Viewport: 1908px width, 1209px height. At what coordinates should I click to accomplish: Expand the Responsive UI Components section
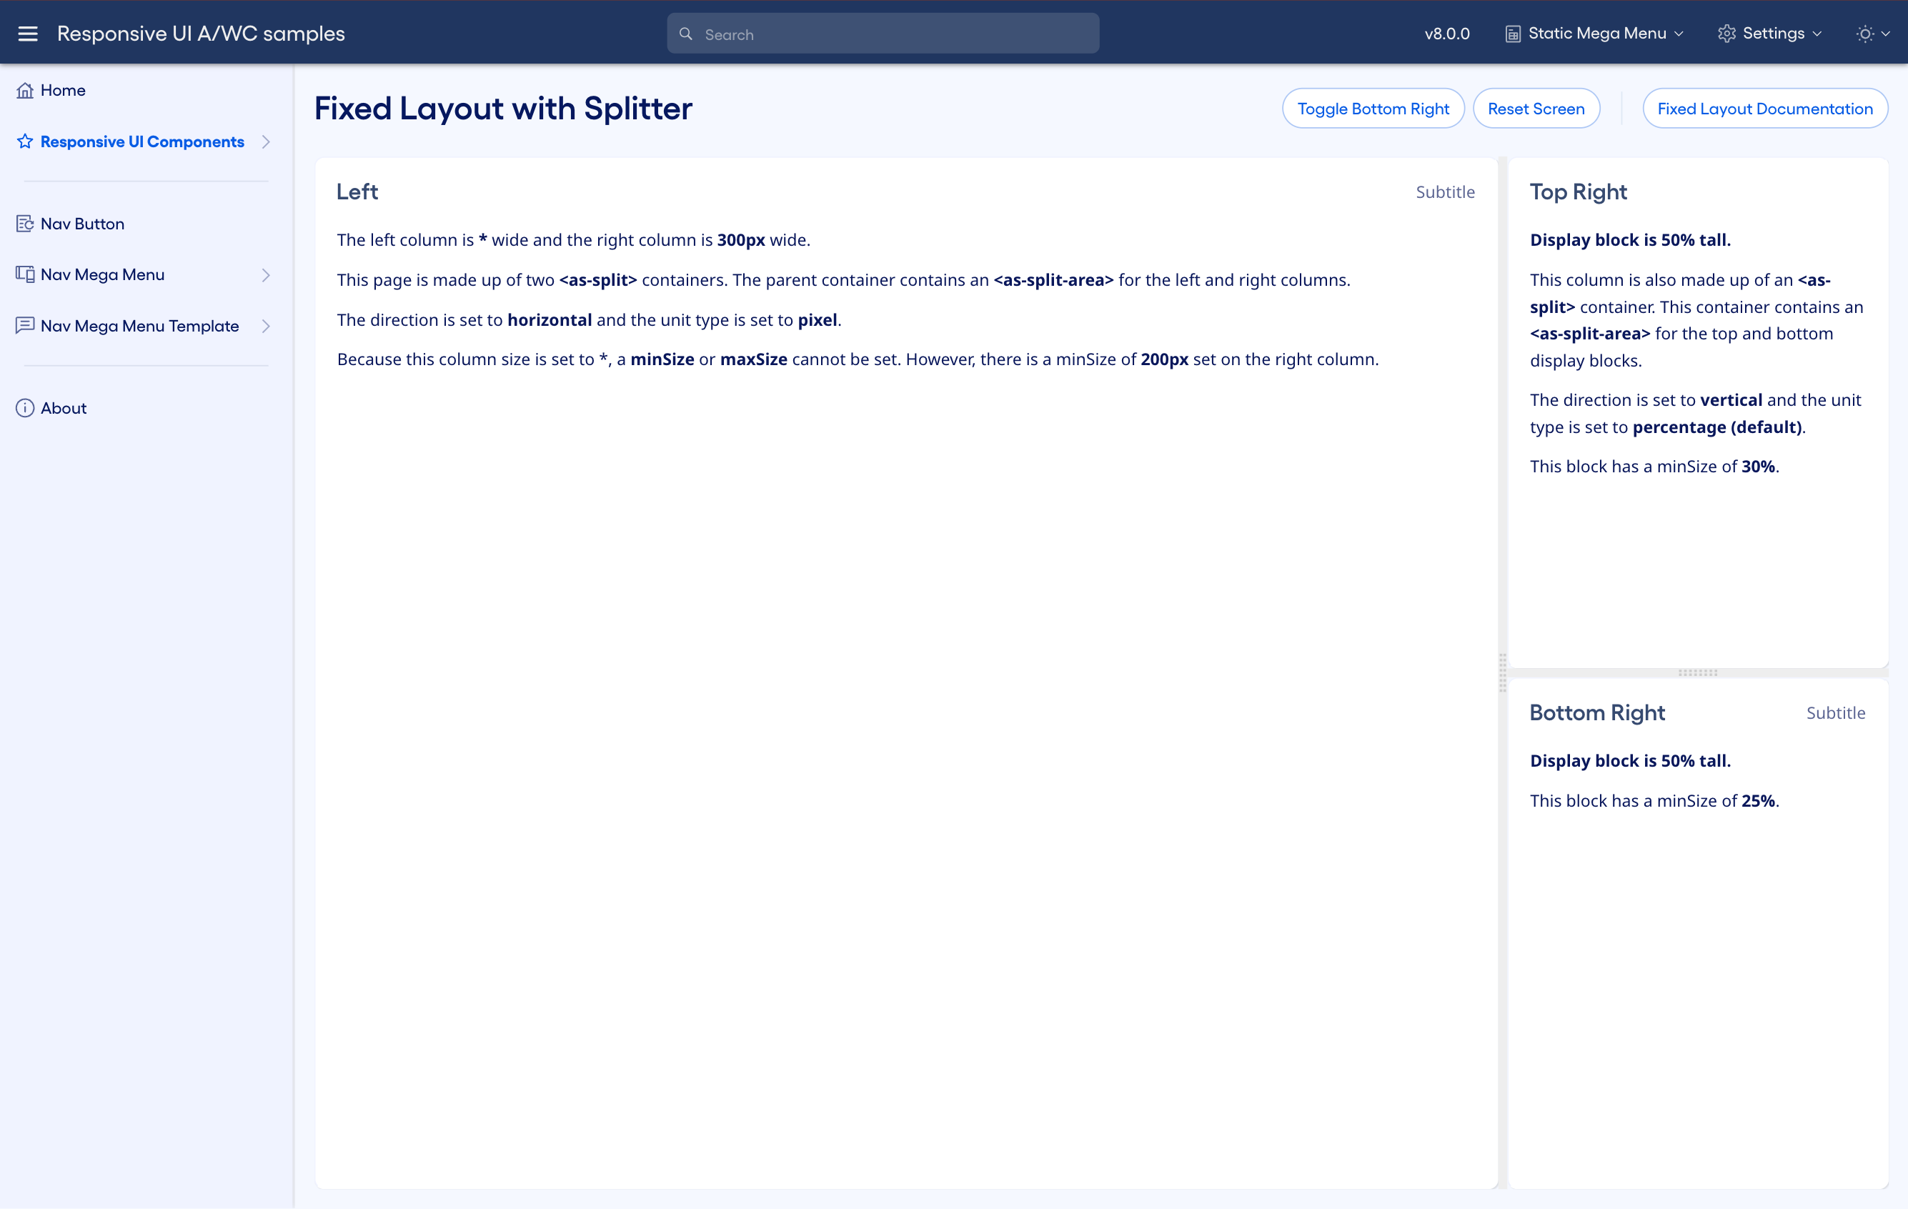pyautogui.click(x=267, y=141)
